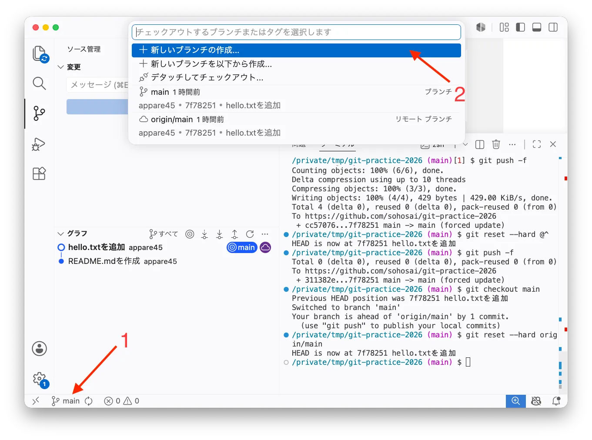The width and height of the screenshot is (592, 440).
Task: Open the すべて branch filter picker
Action: pyautogui.click(x=164, y=234)
